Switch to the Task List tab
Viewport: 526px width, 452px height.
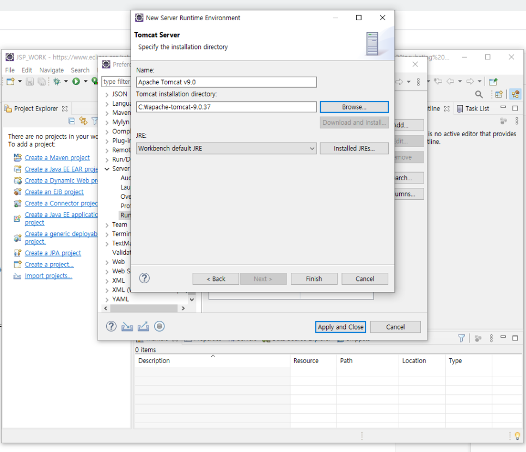coord(473,109)
